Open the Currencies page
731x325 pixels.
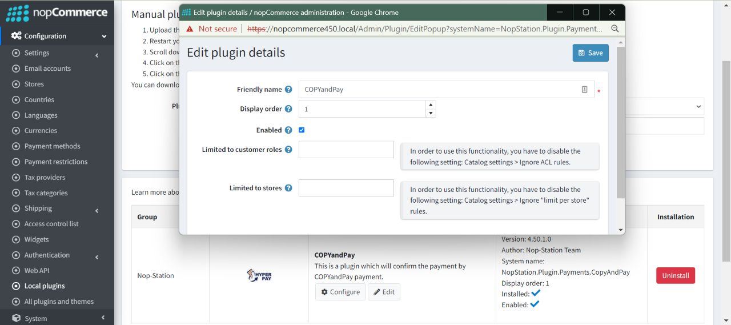coord(41,130)
